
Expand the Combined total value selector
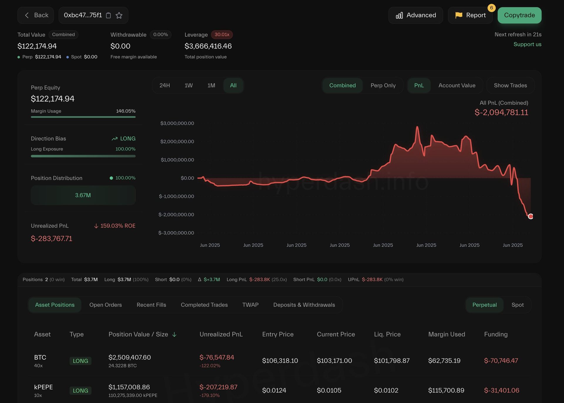click(x=63, y=35)
